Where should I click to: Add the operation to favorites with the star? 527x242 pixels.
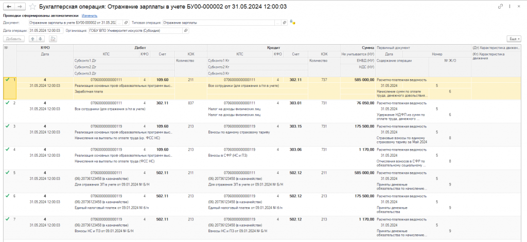coord(32,6)
